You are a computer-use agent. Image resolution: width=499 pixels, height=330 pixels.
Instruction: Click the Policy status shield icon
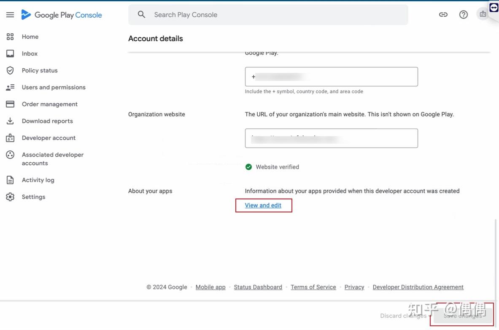point(10,70)
